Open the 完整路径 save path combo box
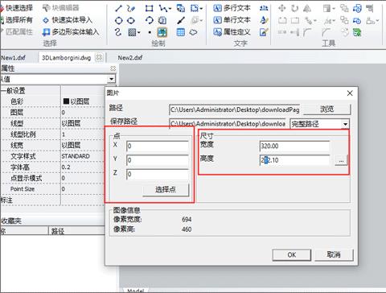The image size is (386, 293). 319,124
